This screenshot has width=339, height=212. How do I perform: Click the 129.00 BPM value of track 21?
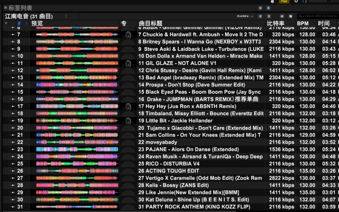point(307,135)
